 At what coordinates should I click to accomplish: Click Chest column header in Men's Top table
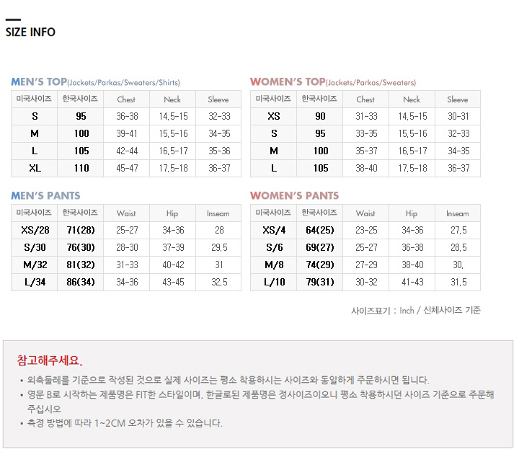pos(126,99)
